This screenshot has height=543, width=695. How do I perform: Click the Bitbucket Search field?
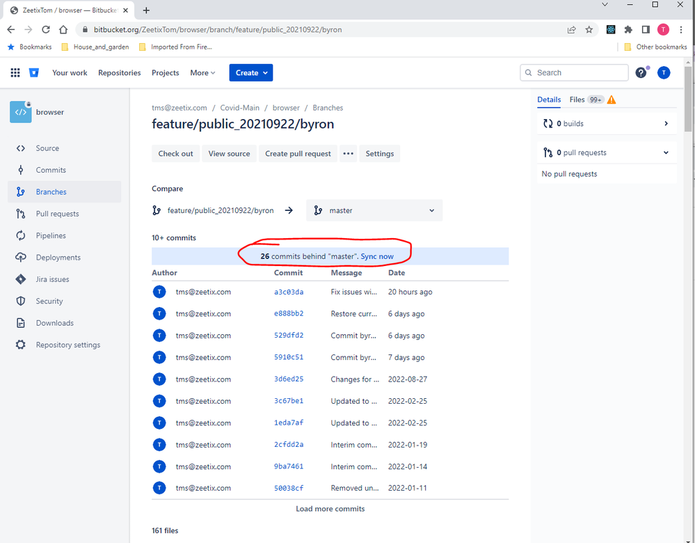[x=574, y=73]
